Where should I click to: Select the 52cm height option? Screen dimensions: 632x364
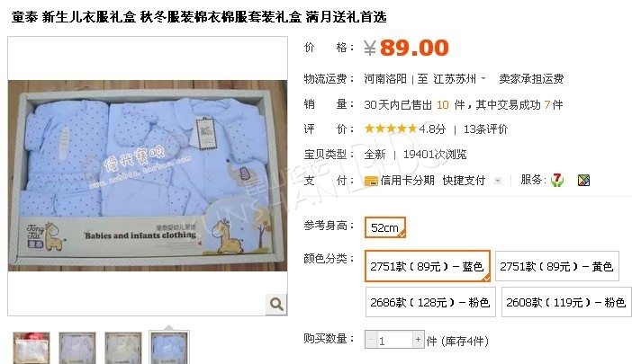[385, 227]
